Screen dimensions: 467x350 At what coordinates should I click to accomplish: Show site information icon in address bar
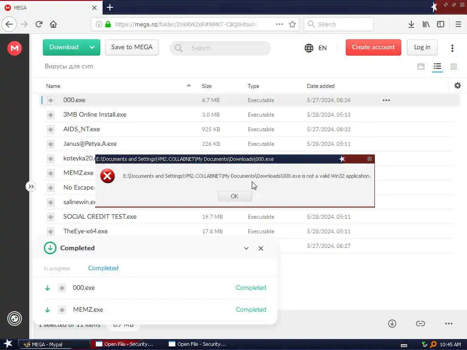pyautogui.click(x=99, y=24)
